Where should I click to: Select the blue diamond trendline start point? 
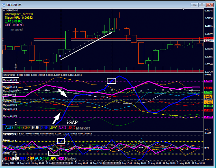(60, 56)
